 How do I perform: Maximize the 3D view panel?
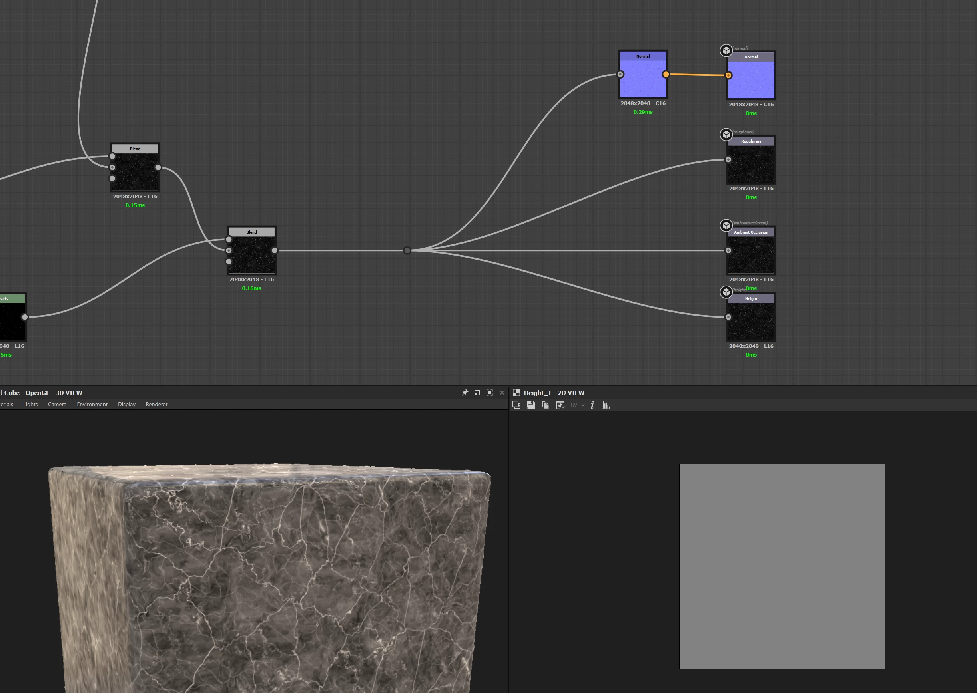(490, 393)
